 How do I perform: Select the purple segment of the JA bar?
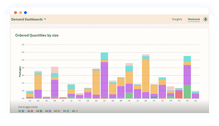click(138, 94)
